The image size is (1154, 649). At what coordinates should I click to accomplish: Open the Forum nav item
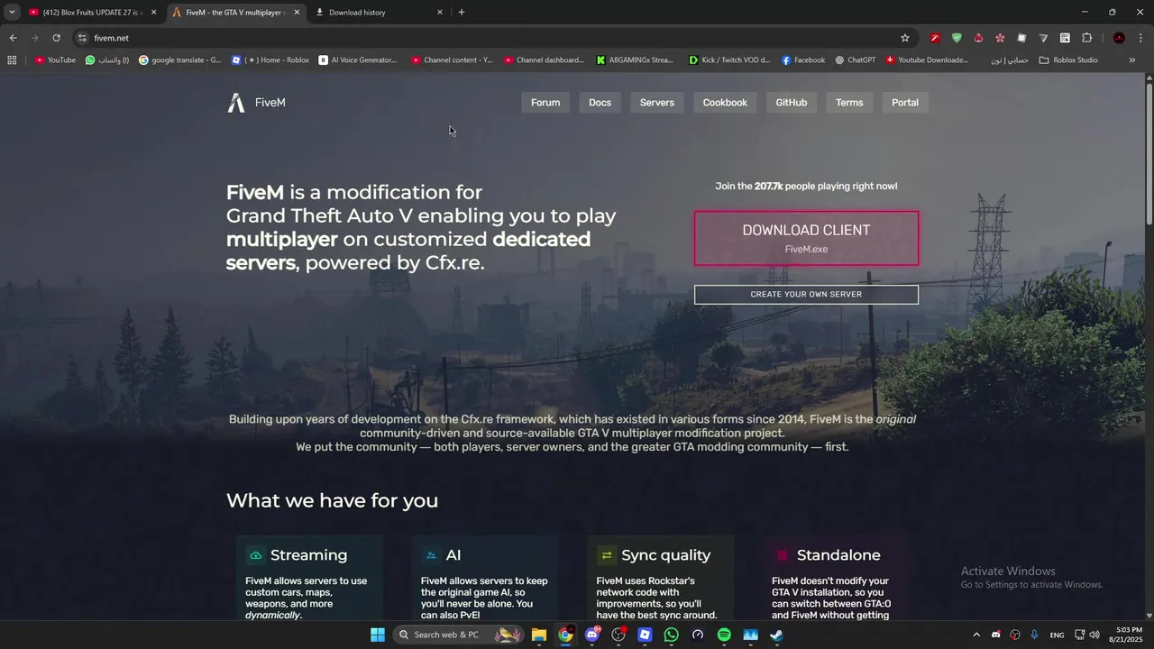pos(545,103)
